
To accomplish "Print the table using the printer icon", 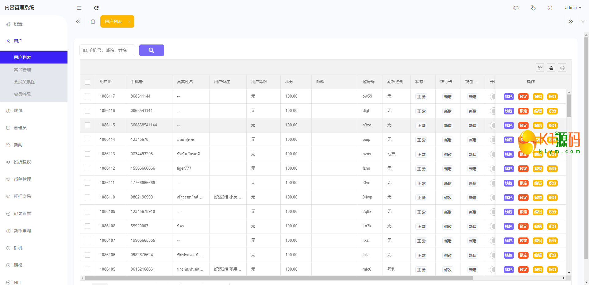I will (562, 67).
